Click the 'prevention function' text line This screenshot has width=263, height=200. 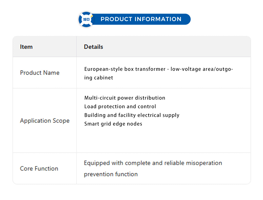click(x=111, y=174)
